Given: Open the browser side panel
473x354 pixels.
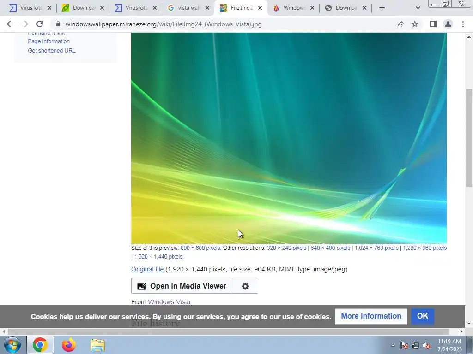Looking at the screenshot, I should click(433, 24).
